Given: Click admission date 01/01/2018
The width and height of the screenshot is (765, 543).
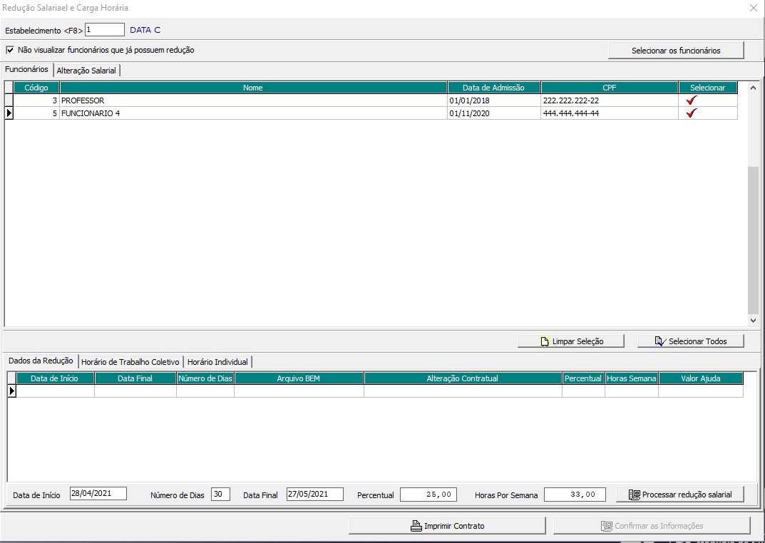Looking at the screenshot, I should pyautogui.click(x=494, y=100).
